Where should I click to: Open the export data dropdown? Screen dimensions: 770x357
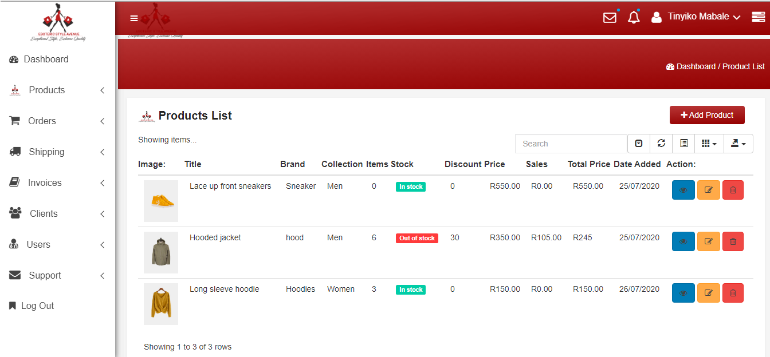738,144
